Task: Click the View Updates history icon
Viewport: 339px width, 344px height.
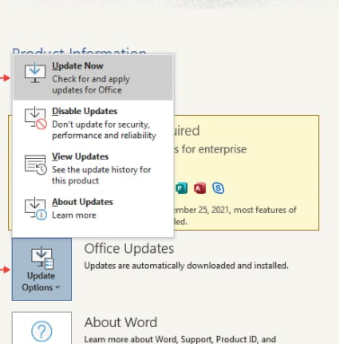Action: (35, 164)
